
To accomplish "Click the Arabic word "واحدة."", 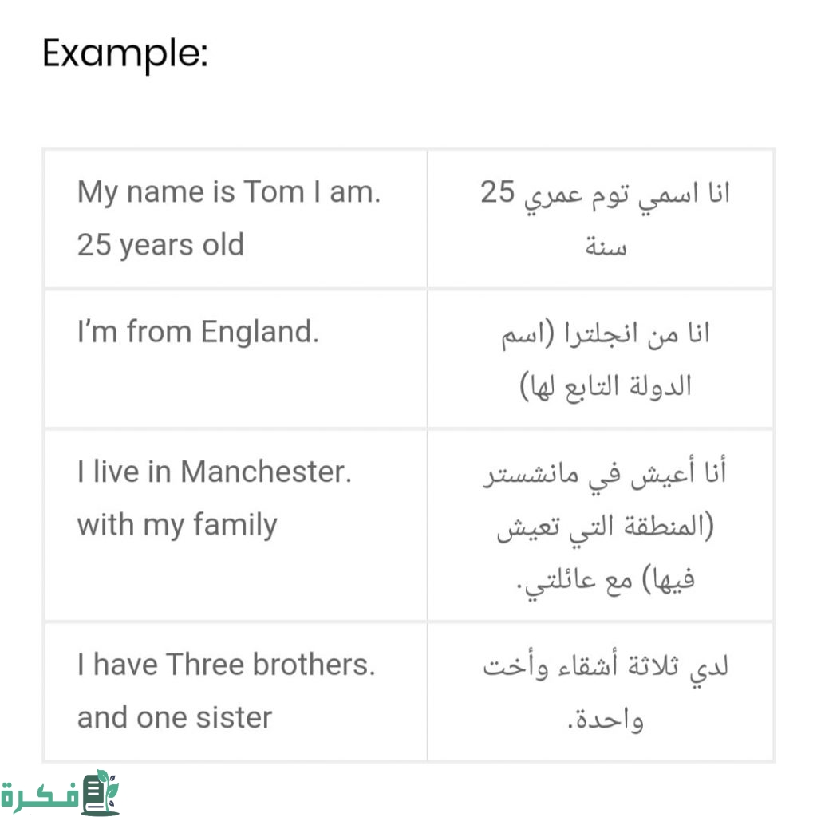I will point(606,718).
